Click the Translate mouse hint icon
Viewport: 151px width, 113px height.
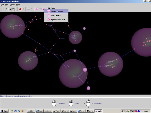88,103
